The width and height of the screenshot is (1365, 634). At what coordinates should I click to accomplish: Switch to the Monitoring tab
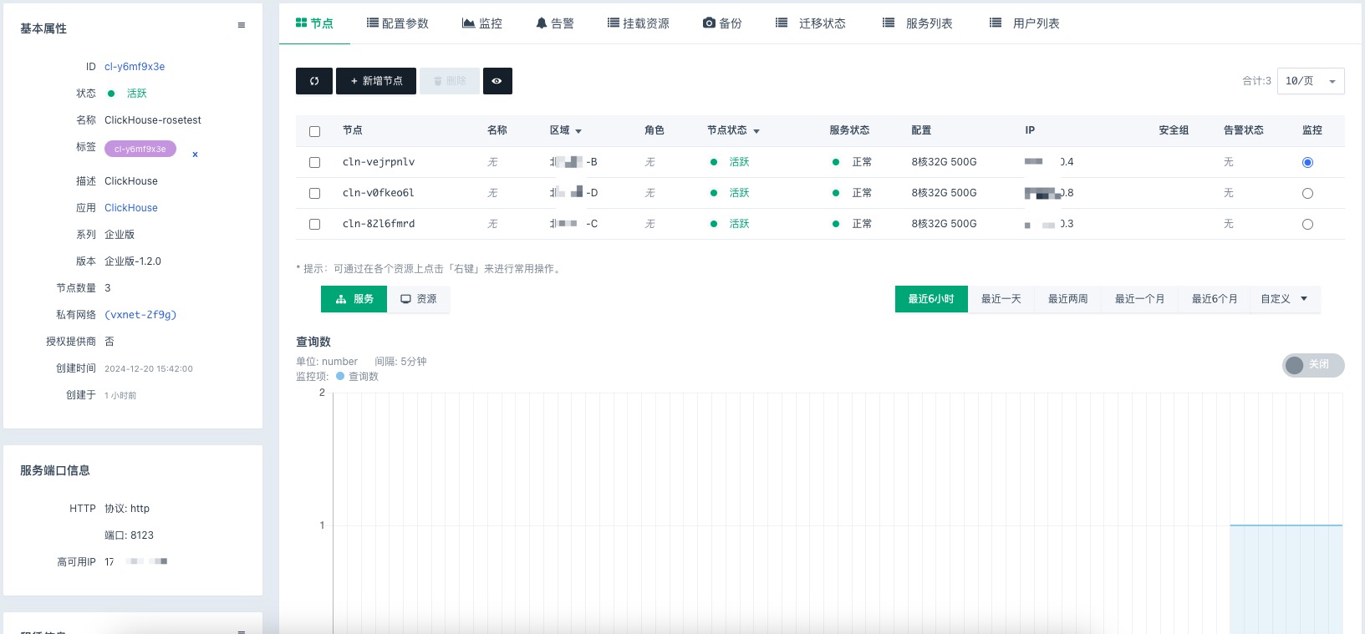(x=482, y=23)
